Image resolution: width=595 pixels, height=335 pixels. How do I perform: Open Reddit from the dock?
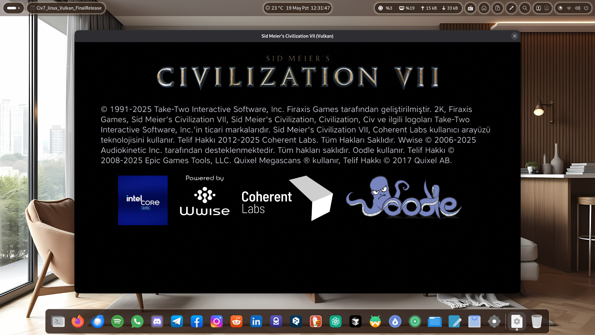click(x=236, y=322)
